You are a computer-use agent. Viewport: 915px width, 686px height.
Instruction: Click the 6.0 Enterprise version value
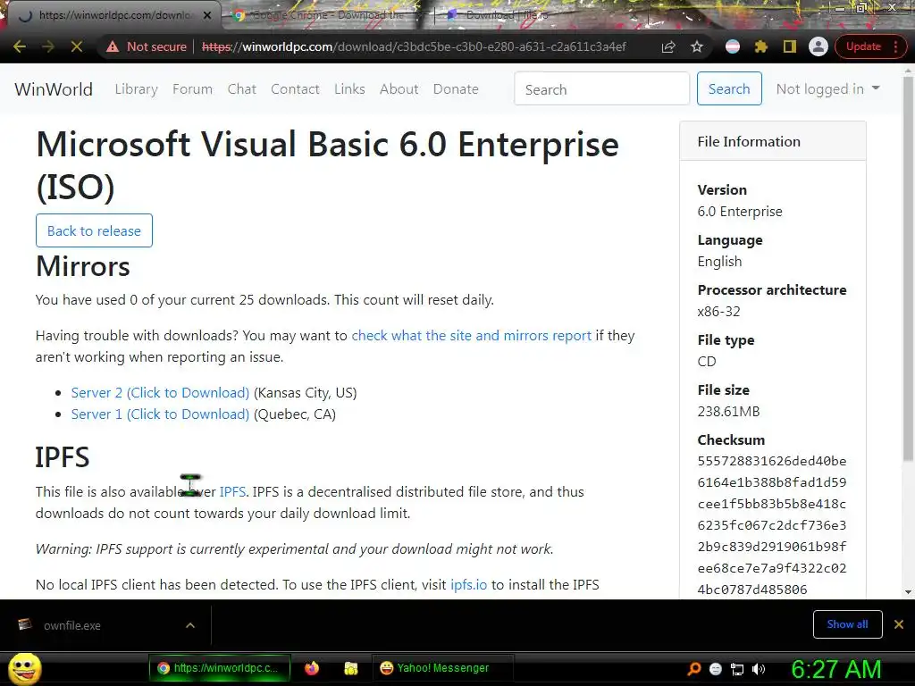[x=739, y=211]
